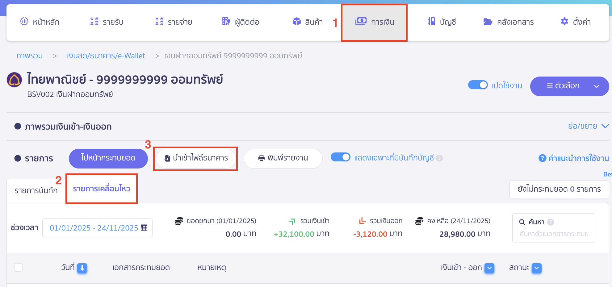The height and width of the screenshot is (287, 612).
Task: Click the SCB bank logo next to account name
Action: click(x=14, y=80)
